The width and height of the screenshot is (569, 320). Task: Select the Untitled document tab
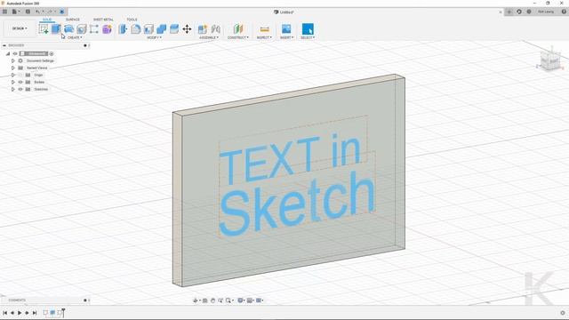click(x=284, y=12)
